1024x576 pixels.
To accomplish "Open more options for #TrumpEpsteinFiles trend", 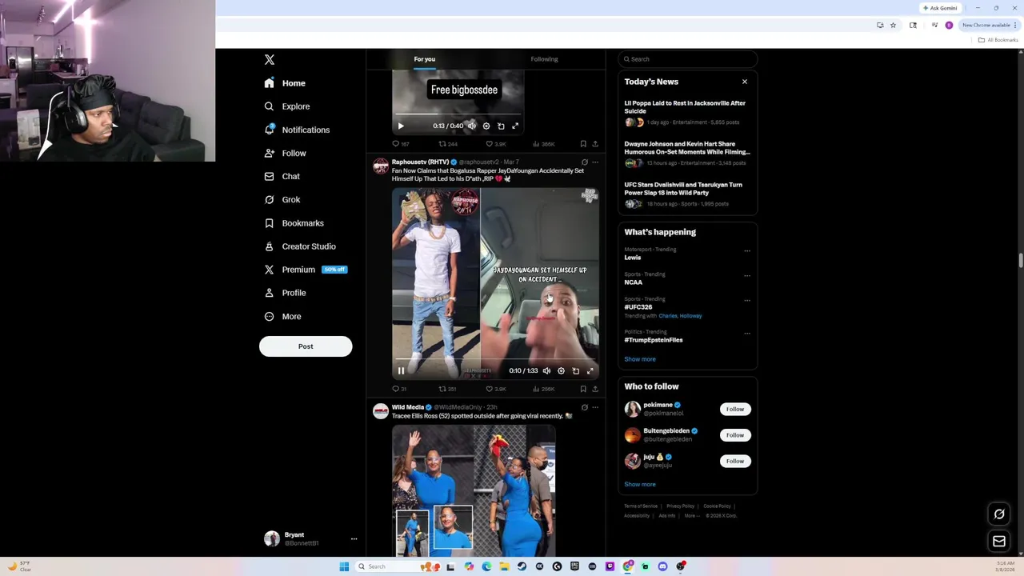I will click(747, 333).
